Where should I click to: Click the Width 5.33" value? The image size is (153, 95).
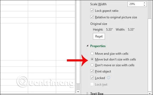click(131, 30)
